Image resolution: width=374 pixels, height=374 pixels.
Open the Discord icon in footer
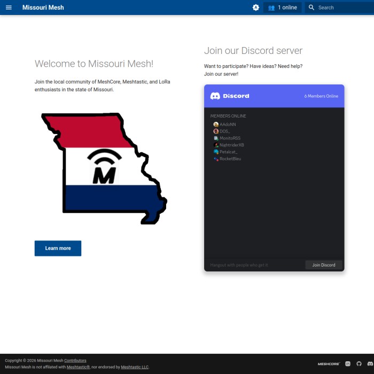[370, 364]
